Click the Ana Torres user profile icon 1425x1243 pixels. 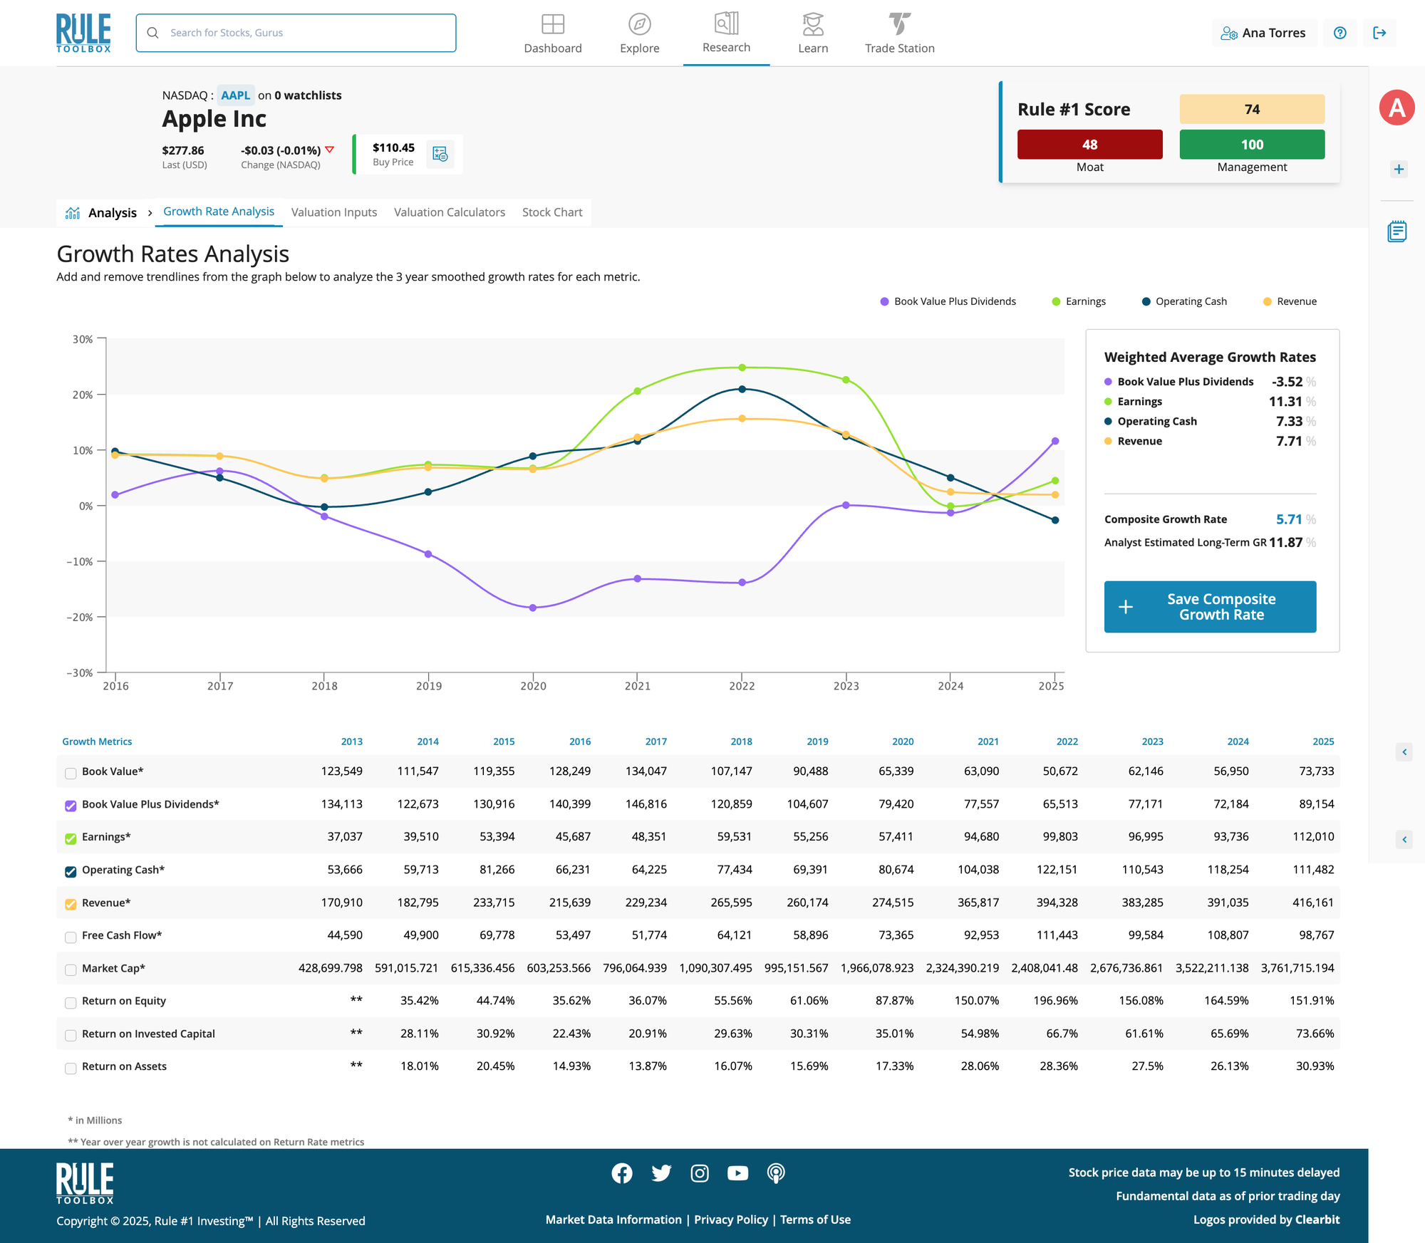click(x=1229, y=33)
